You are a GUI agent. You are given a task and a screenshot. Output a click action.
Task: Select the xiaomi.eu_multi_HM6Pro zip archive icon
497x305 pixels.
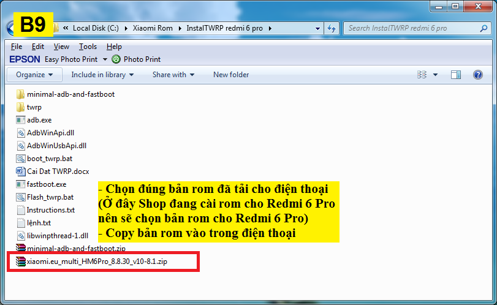[x=21, y=262]
